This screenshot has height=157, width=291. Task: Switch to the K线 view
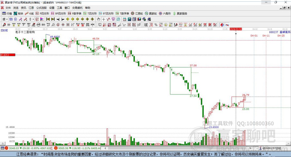(x=29, y=14)
